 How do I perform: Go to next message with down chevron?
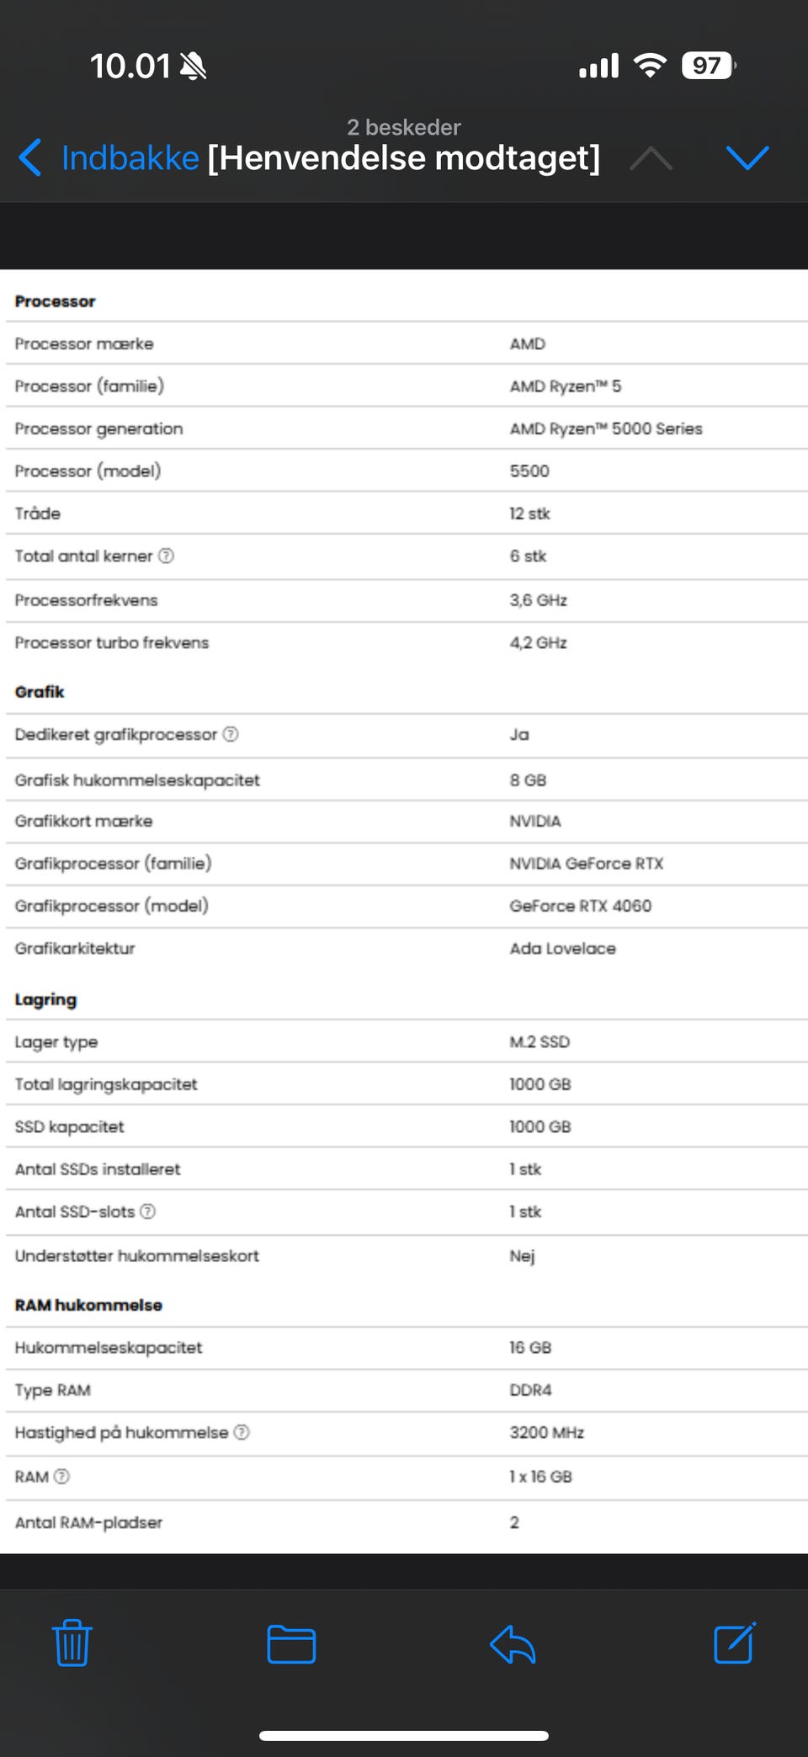click(747, 157)
